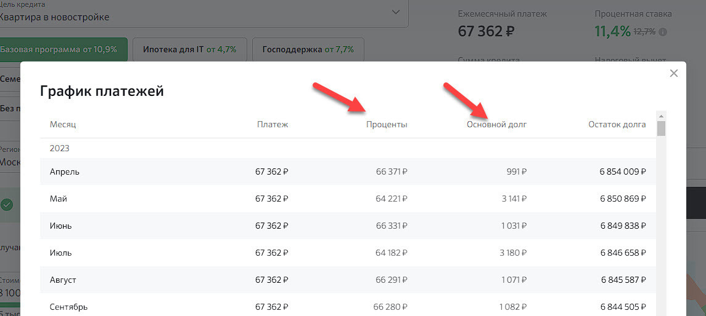Click remaining debt 6 849 838 ₽
Image resolution: width=706 pixels, height=316 pixels.
point(623,226)
